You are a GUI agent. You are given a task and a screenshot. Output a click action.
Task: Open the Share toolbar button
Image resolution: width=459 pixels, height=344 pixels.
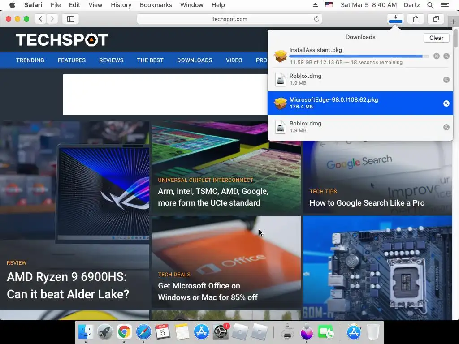click(416, 19)
